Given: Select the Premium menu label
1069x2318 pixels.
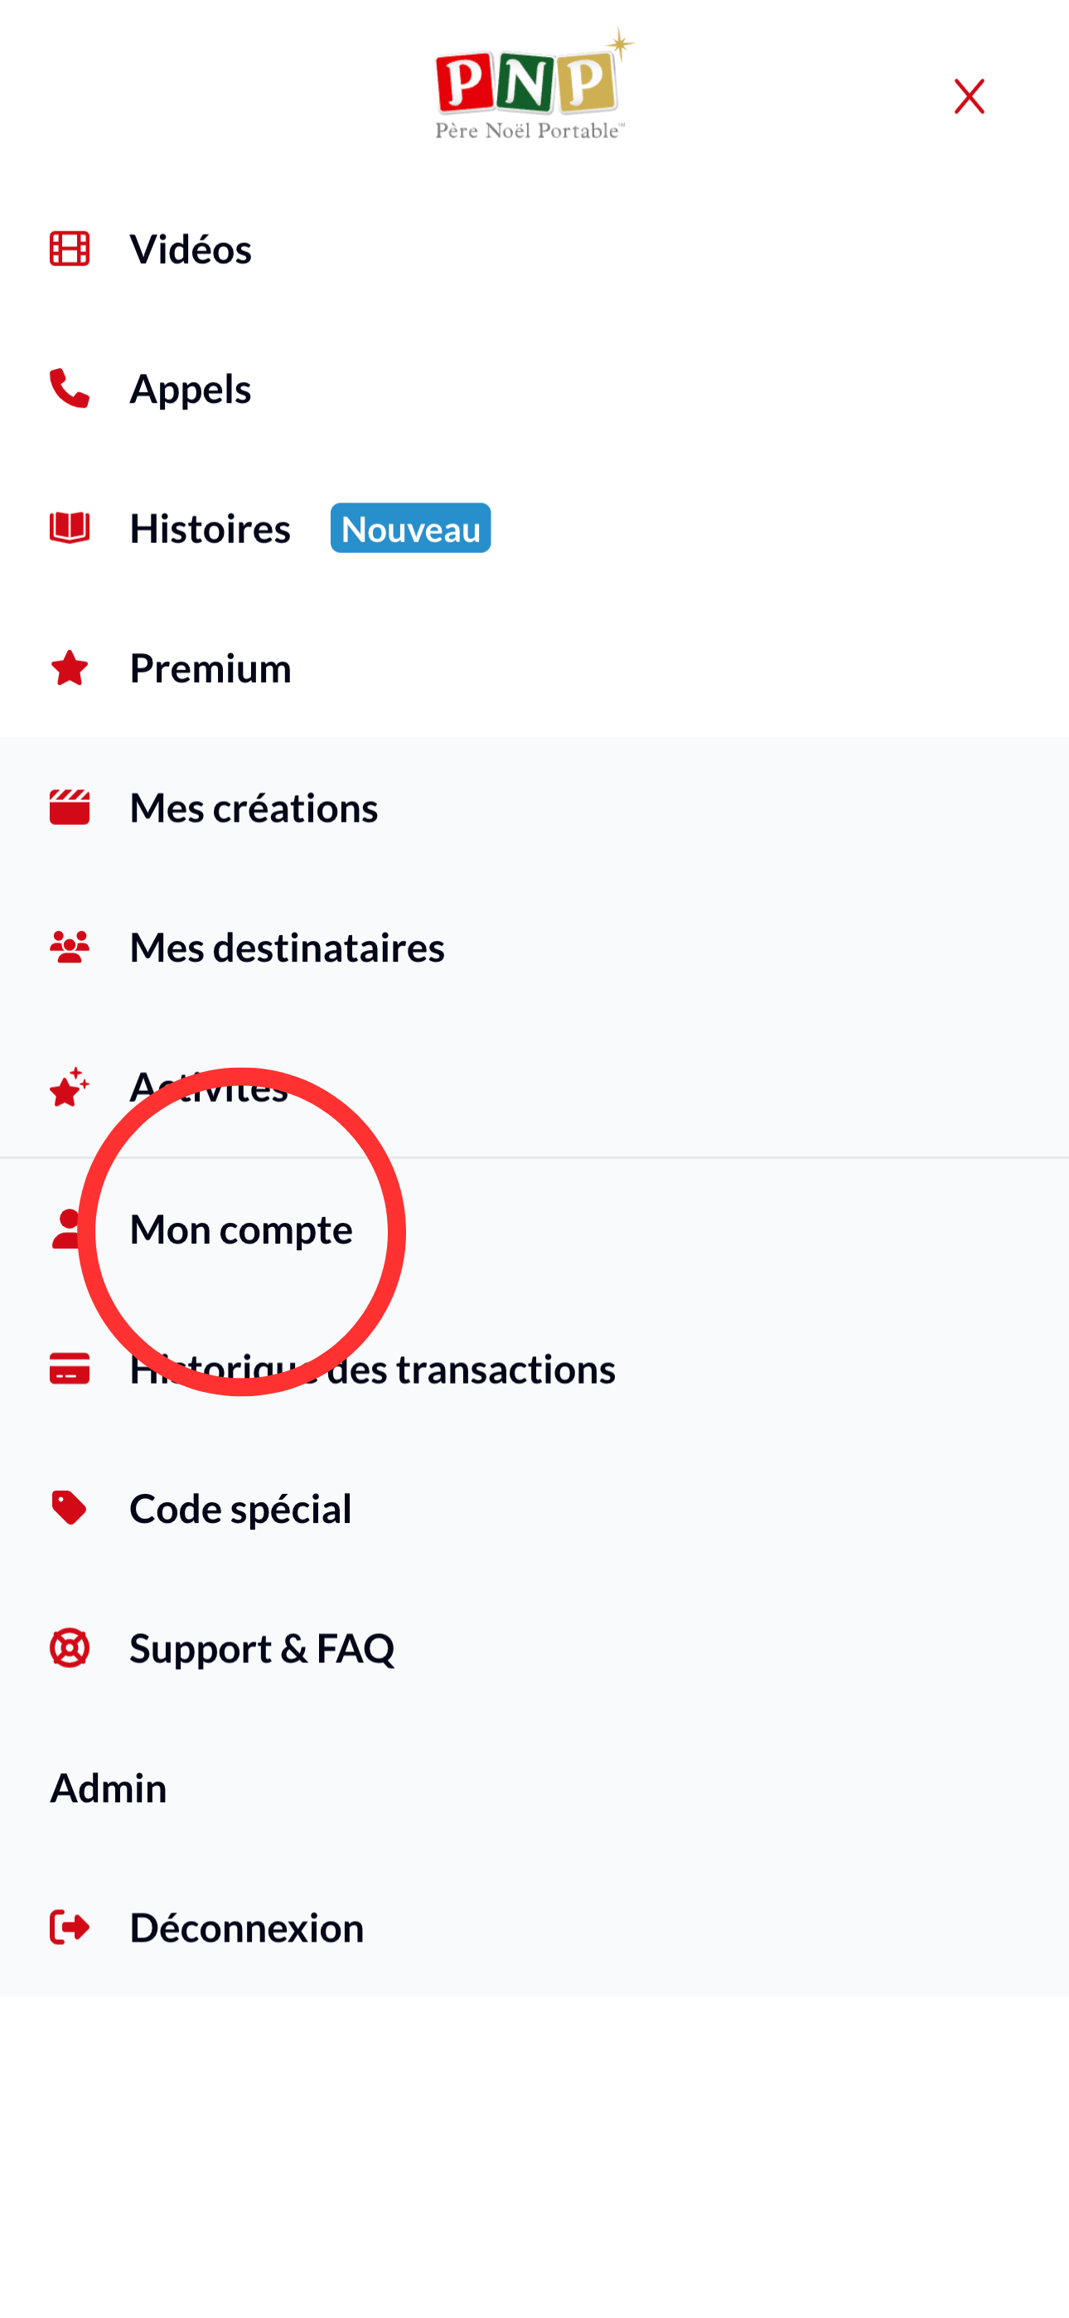Looking at the screenshot, I should (210, 667).
